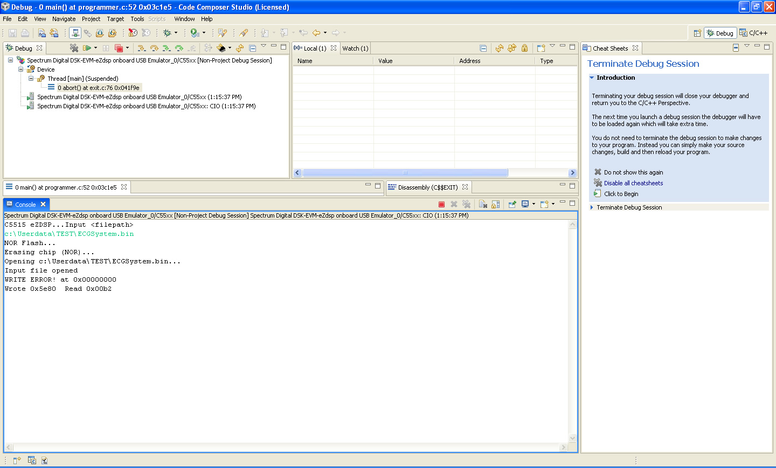Click the New View icon in Local toolbar
The height and width of the screenshot is (468, 776).
[541, 48]
